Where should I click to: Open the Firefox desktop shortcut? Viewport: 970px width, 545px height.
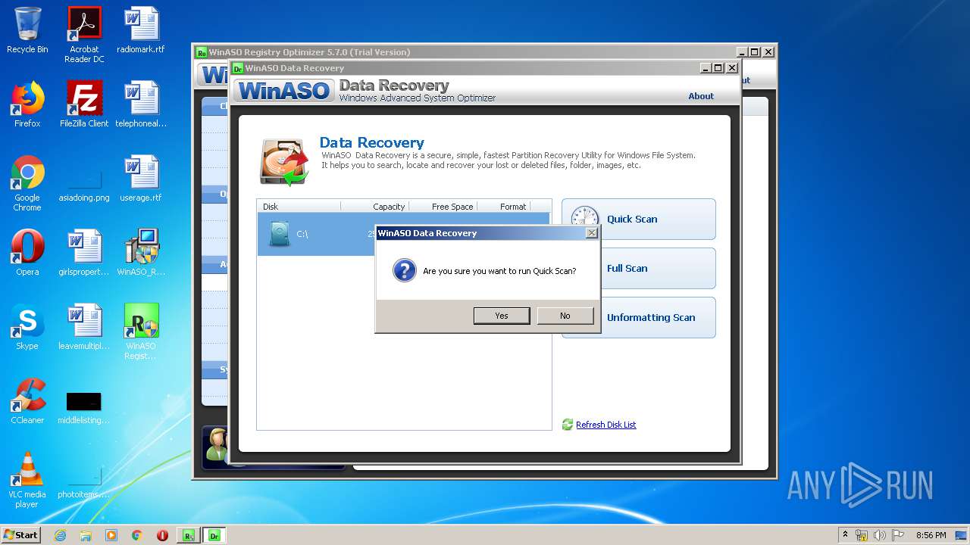pos(27,104)
